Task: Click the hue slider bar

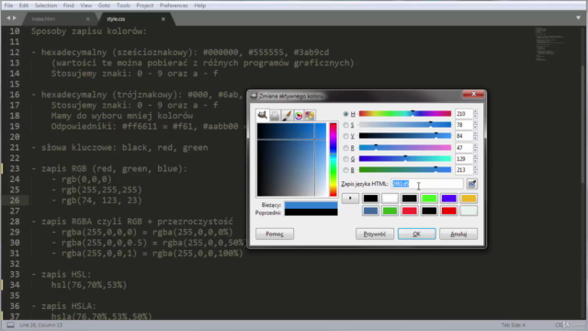Action: coord(405,114)
